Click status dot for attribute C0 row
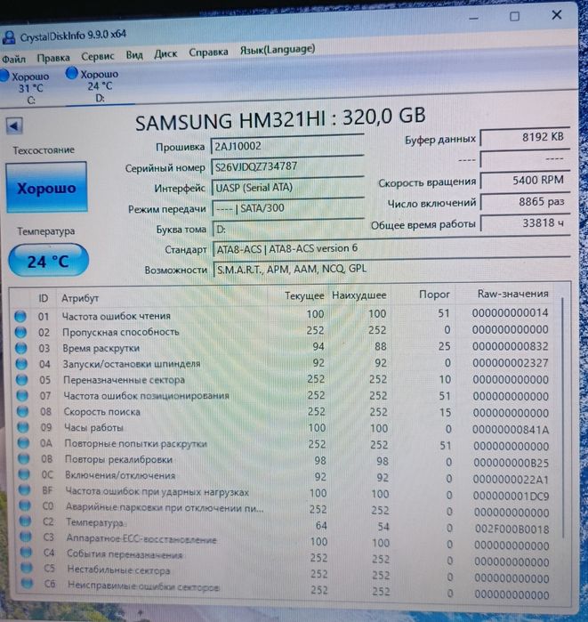The height and width of the screenshot is (622, 588). (x=25, y=505)
